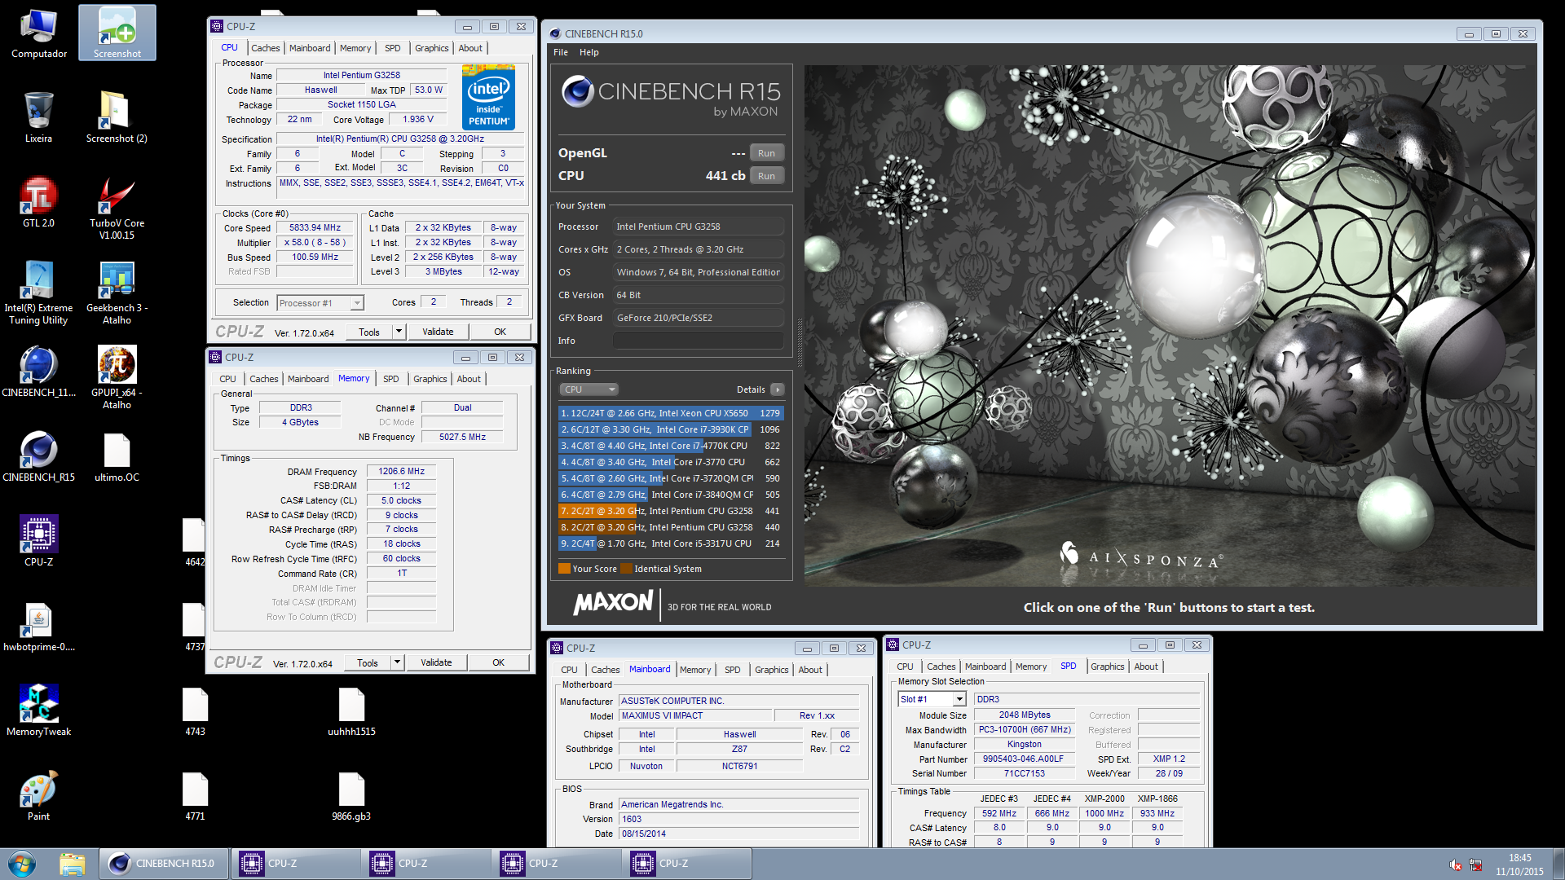Click the DRAM Frequency 1206.6 MHz value
The height and width of the screenshot is (880, 1565).
401,471
